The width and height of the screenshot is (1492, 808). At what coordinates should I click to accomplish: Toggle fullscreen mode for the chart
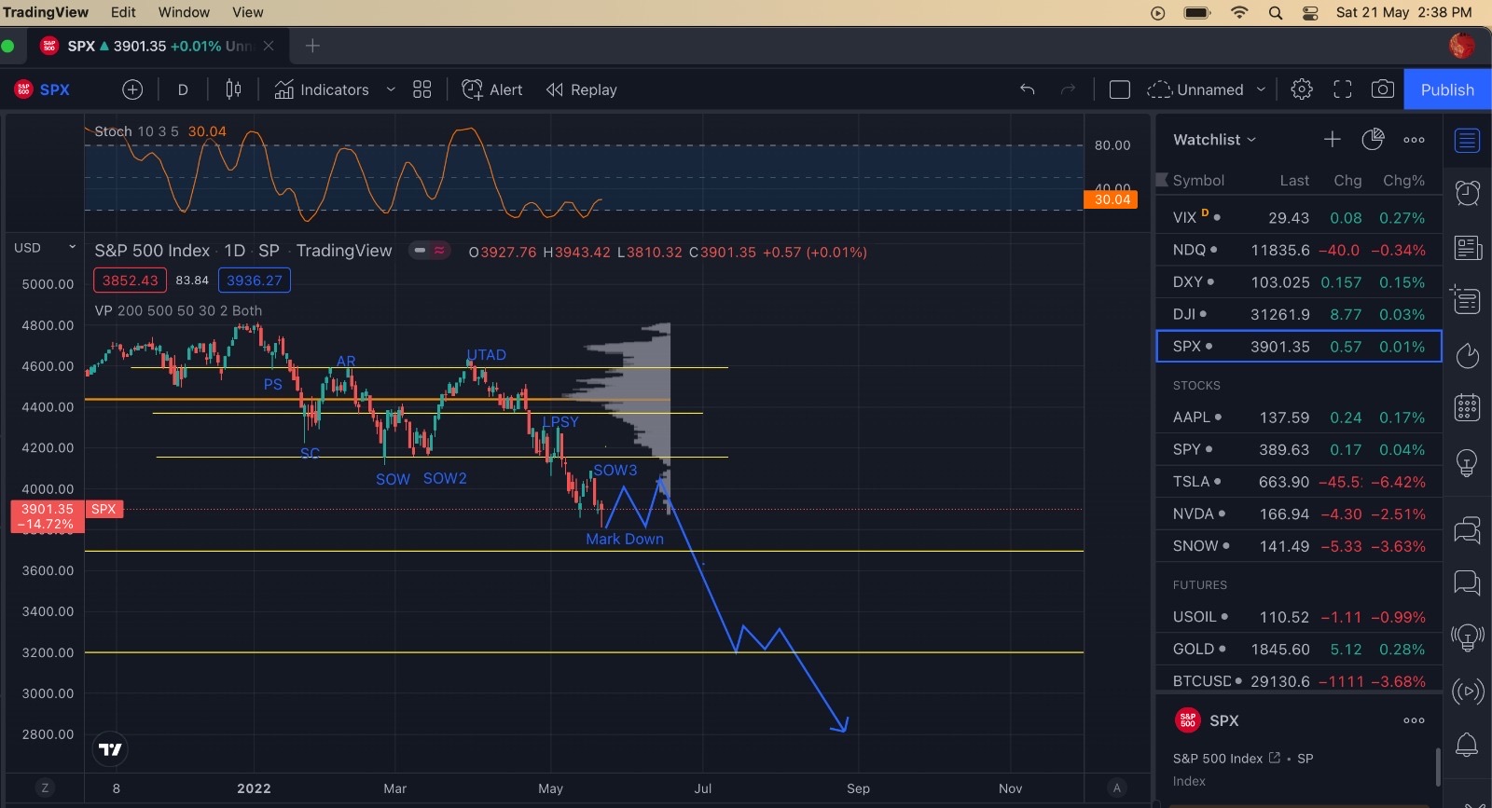[x=1343, y=89]
